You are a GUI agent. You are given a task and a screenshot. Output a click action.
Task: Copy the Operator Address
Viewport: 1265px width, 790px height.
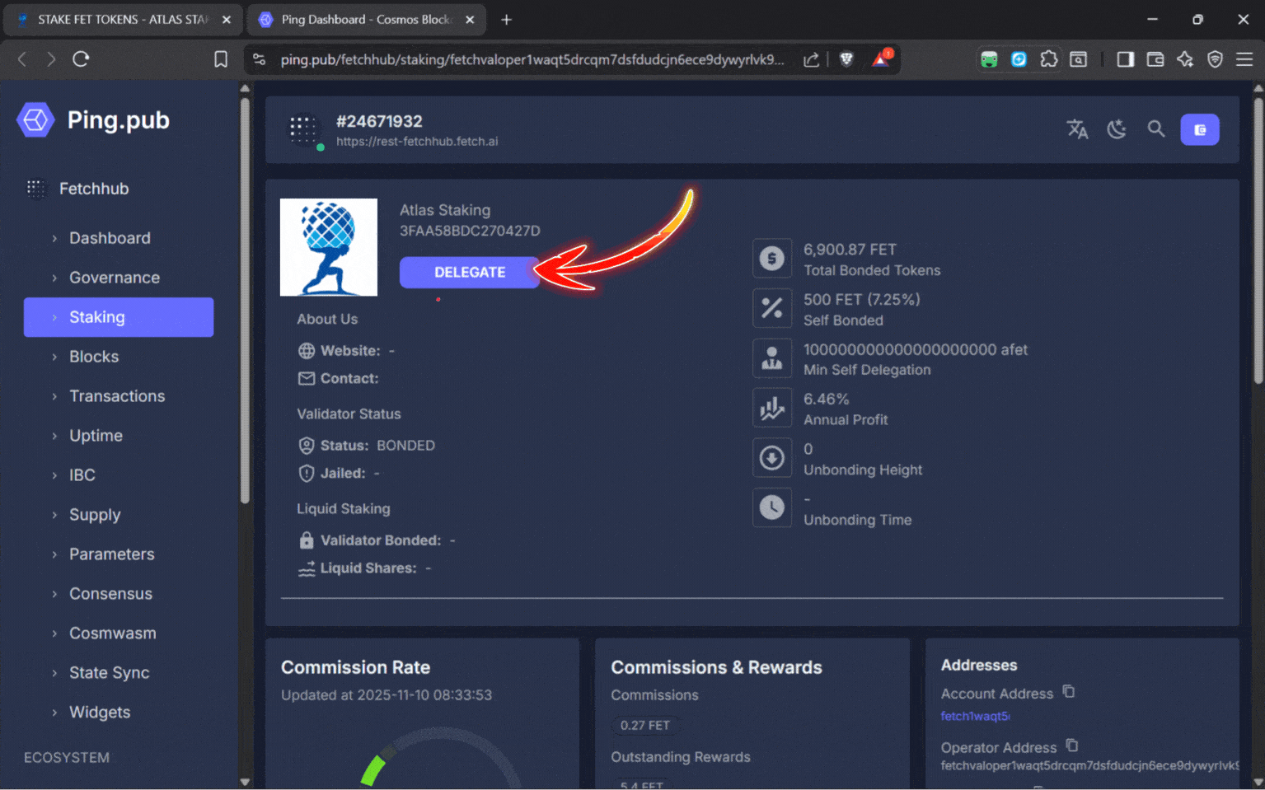coord(1072,746)
